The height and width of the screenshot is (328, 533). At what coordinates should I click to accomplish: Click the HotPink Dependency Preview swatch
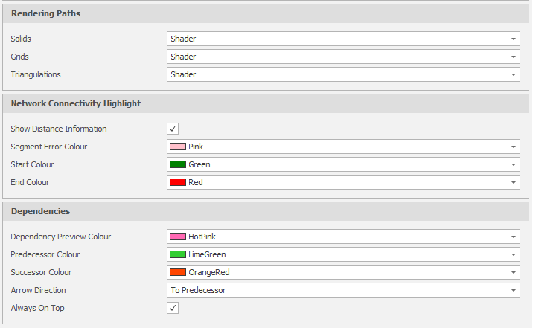(178, 237)
